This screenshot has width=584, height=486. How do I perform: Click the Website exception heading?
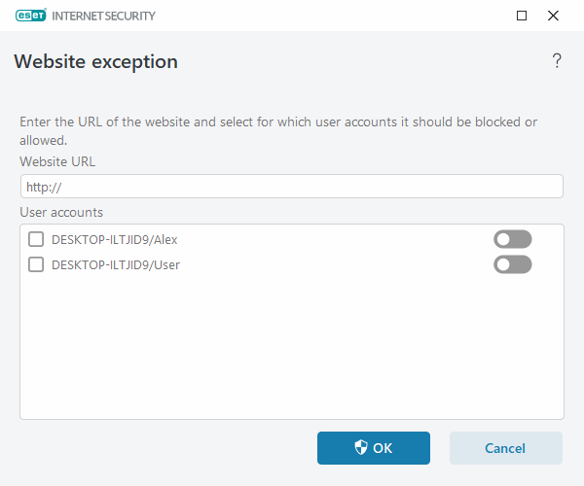click(95, 62)
